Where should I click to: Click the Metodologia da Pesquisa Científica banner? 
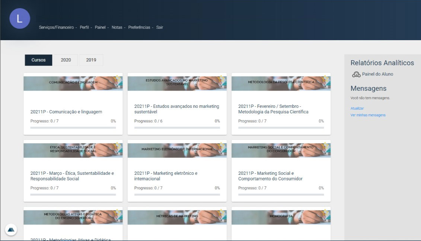point(281,83)
